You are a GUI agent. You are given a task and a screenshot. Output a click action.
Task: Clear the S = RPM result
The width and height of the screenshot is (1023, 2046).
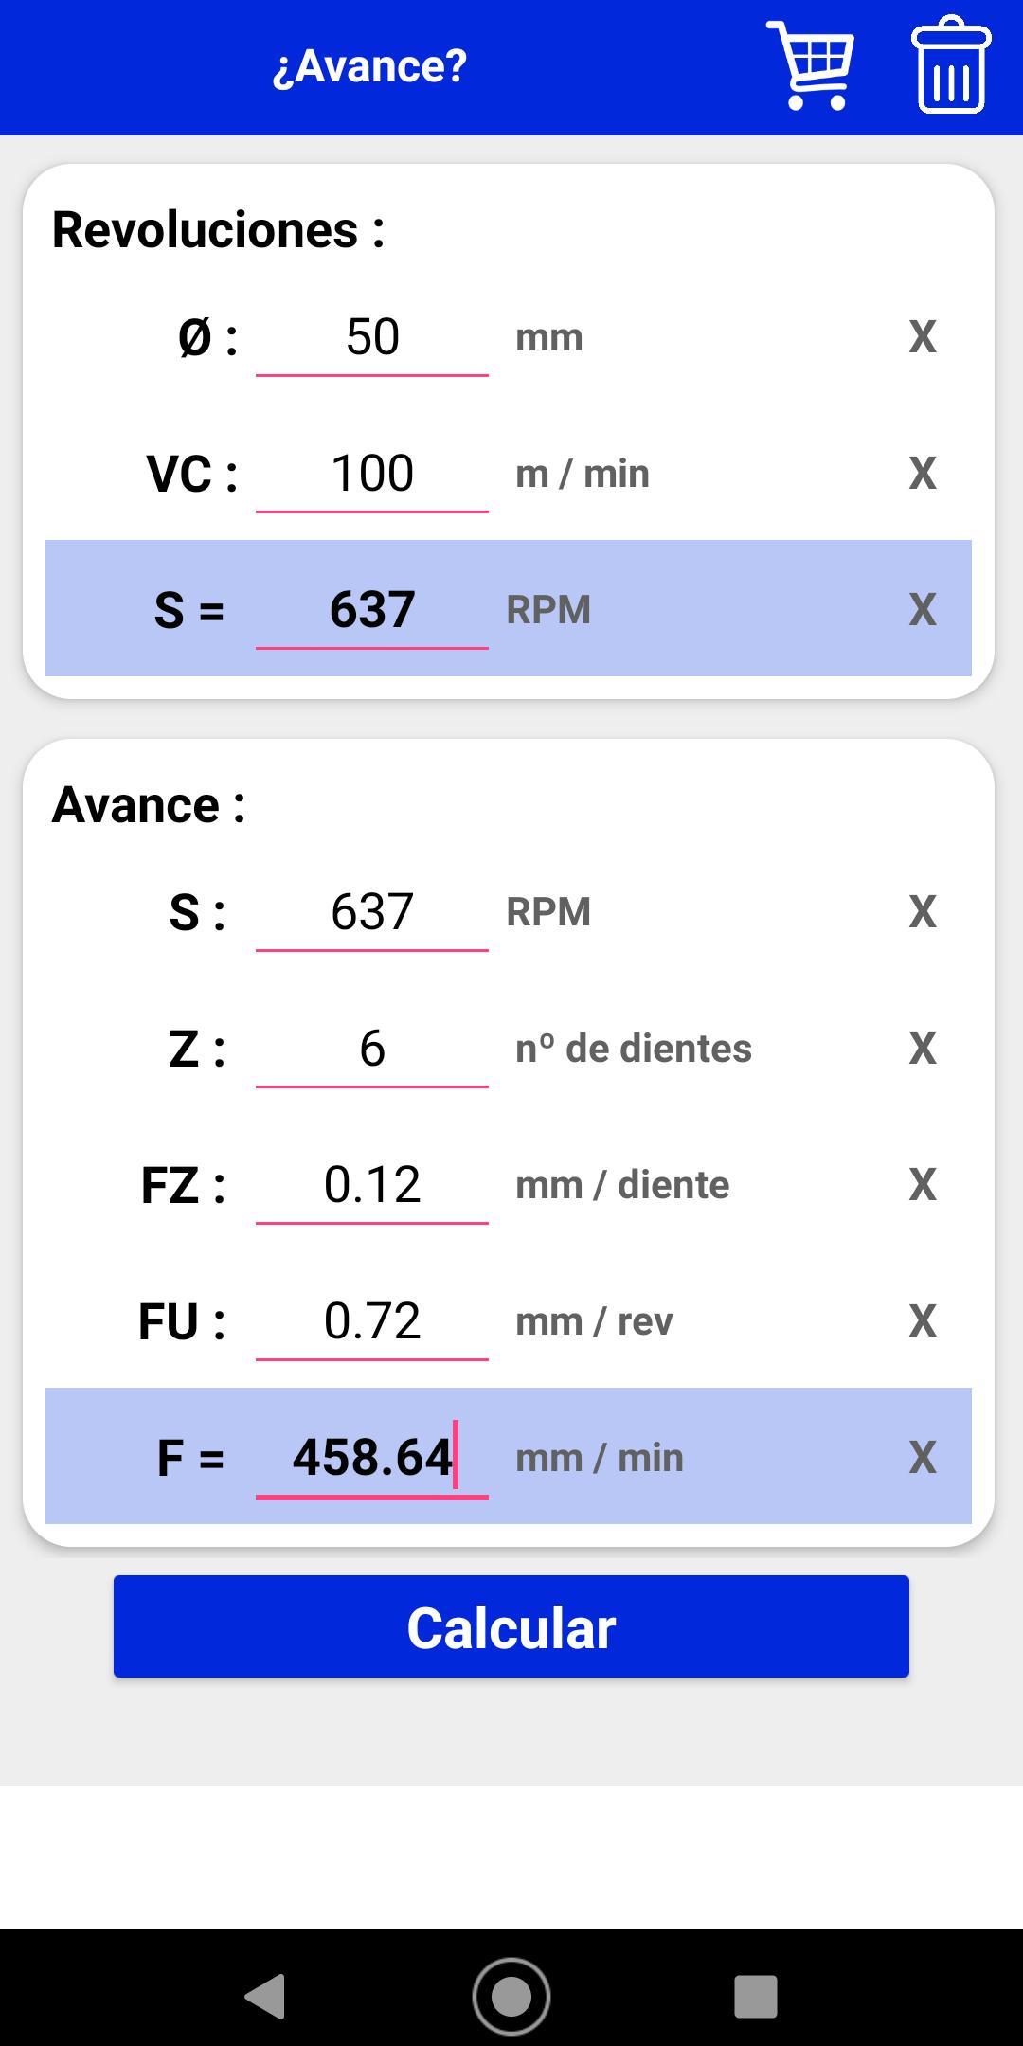(x=923, y=610)
